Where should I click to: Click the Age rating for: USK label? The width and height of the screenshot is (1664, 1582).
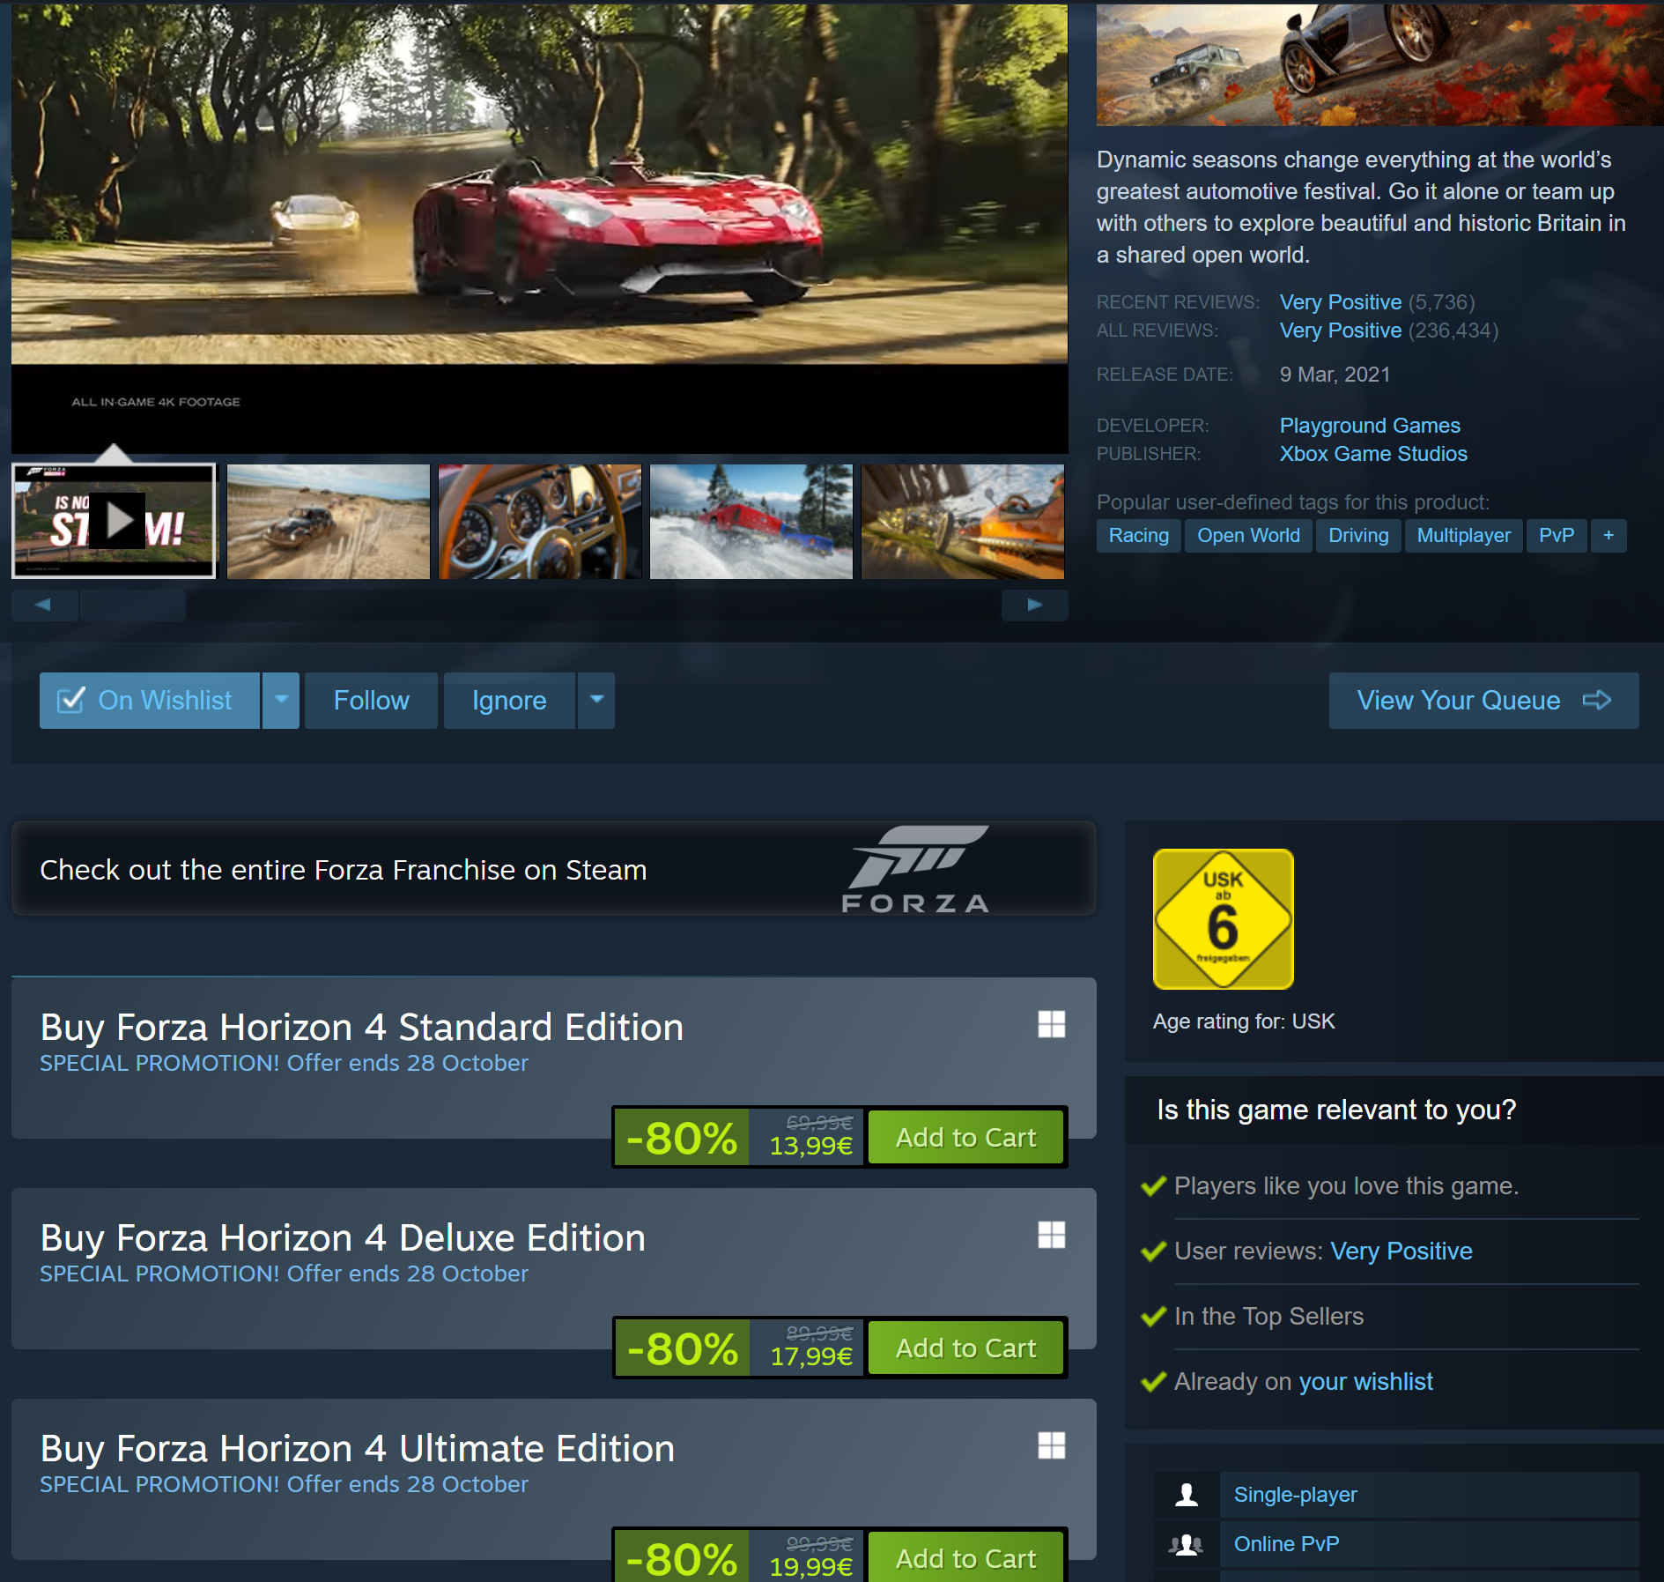point(1244,1021)
